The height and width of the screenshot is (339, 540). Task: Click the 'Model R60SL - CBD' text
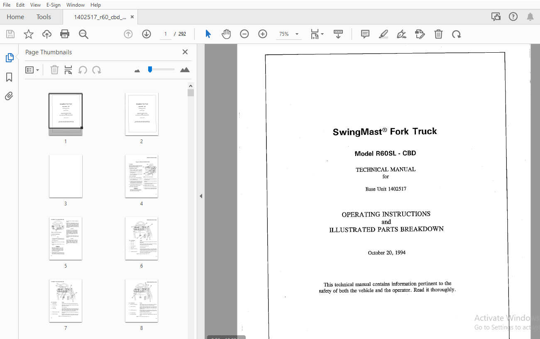tap(385, 153)
